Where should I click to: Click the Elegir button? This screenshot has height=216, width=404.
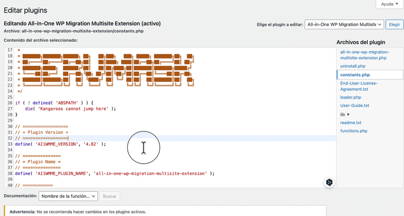tap(394, 24)
